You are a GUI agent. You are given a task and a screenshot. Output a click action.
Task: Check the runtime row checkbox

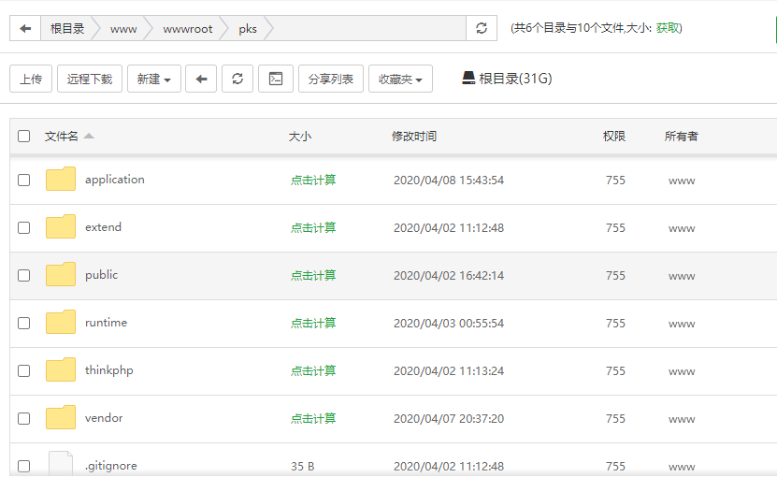[x=23, y=323]
